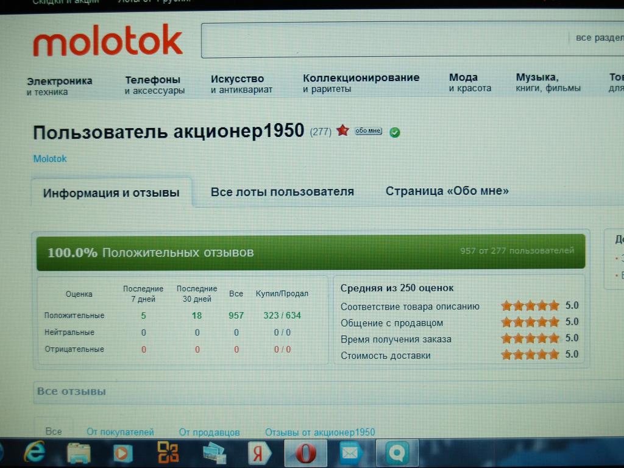This screenshot has width=624, height=468.
Task: Open the media player taskbar icon
Action: 123,453
